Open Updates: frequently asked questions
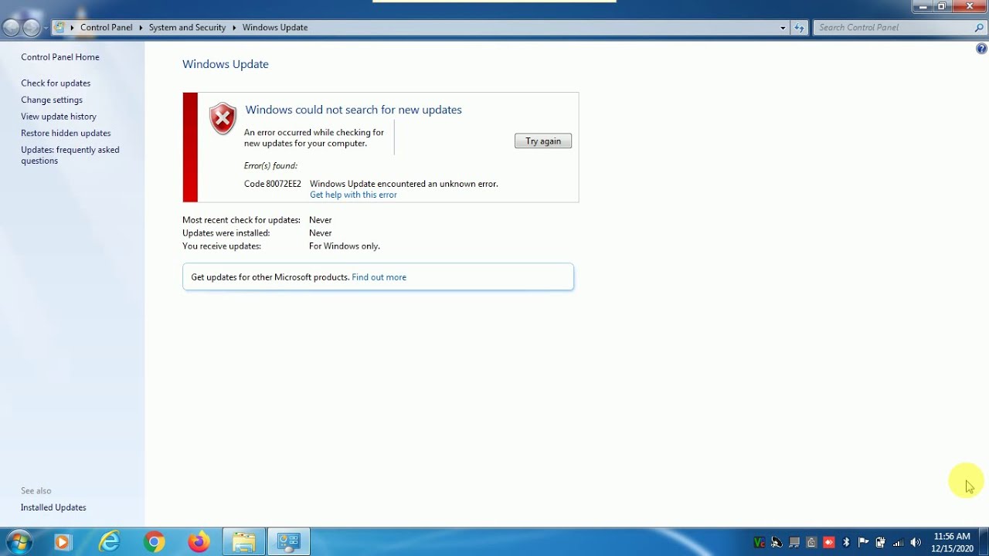This screenshot has height=556, width=989. click(x=70, y=155)
